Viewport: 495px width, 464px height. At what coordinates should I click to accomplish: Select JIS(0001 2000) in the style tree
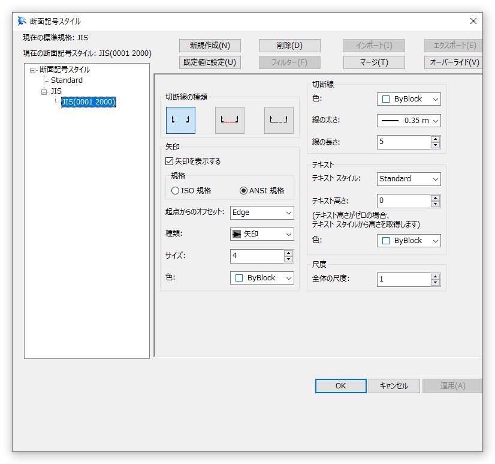pos(88,102)
